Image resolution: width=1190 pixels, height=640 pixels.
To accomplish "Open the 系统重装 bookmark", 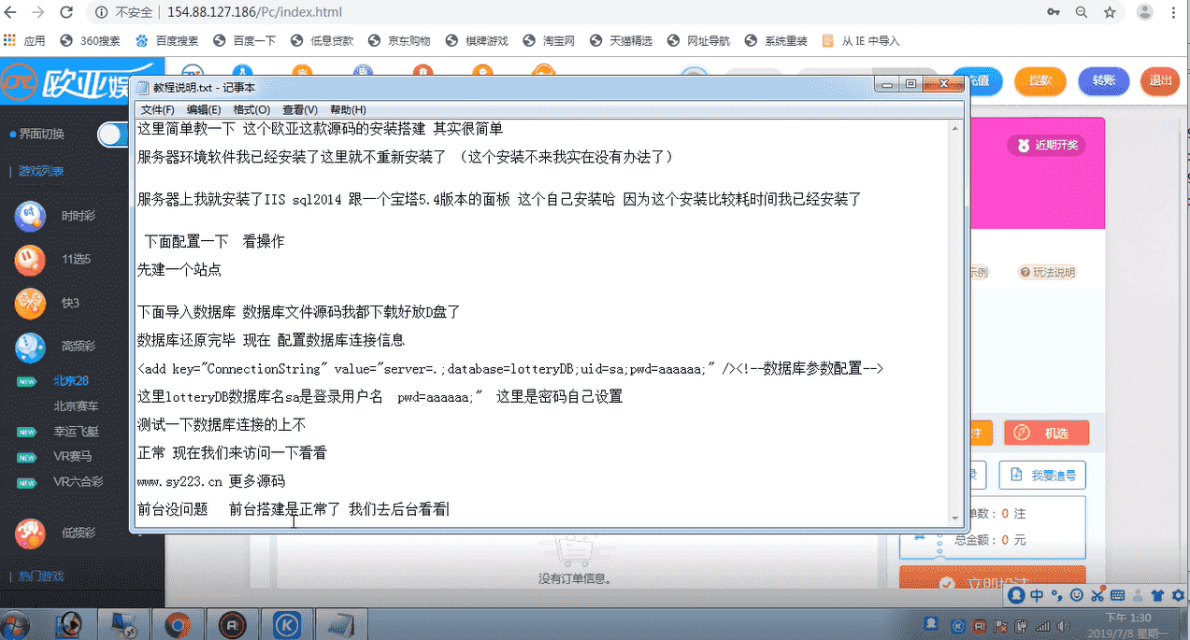I will pos(776,41).
